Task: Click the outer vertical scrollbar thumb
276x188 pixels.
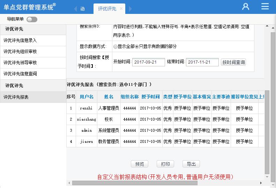Action: click(x=273, y=107)
